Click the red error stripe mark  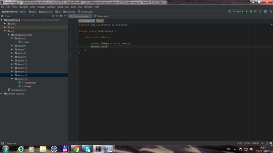272,45
